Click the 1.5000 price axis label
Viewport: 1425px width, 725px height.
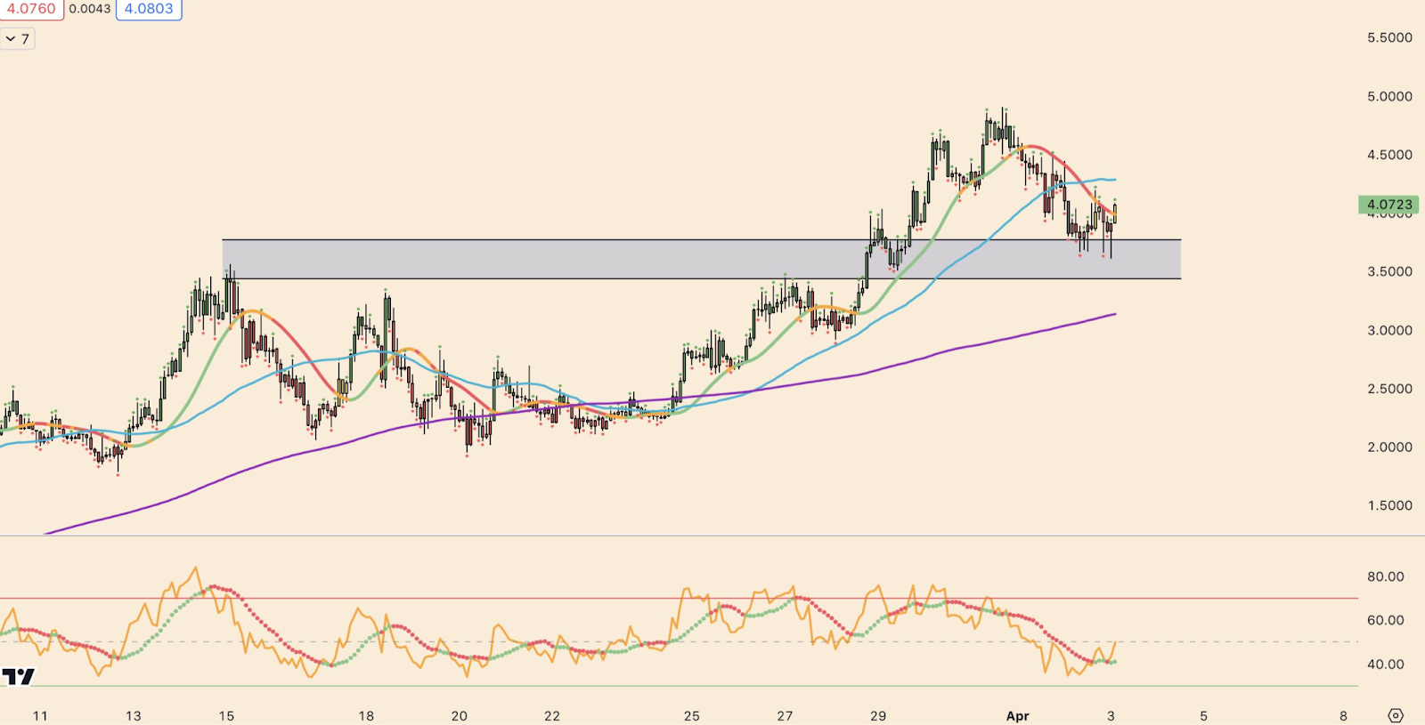pyautogui.click(x=1389, y=505)
